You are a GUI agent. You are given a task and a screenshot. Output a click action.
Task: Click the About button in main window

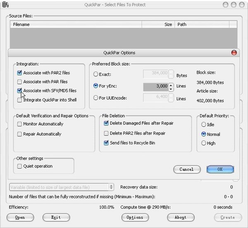(x=181, y=217)
